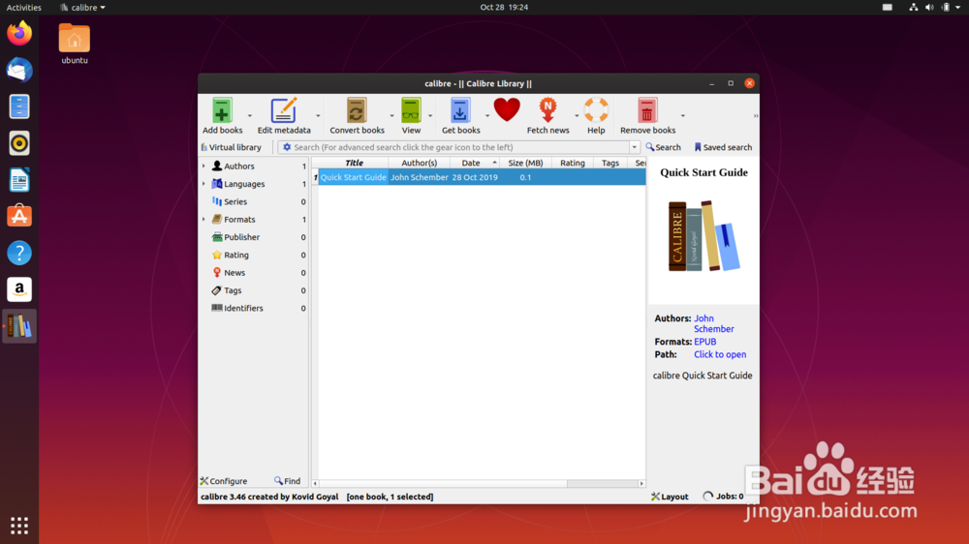This screenshot has width=969, height=544.
Task: Open the EPUB format link
Action: (704, 342)
